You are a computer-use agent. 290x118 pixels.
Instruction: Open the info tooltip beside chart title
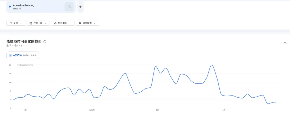(45, 42)
